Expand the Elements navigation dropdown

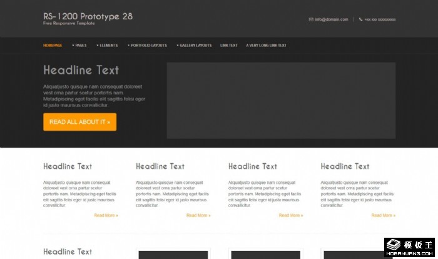(x=107, y=46)
